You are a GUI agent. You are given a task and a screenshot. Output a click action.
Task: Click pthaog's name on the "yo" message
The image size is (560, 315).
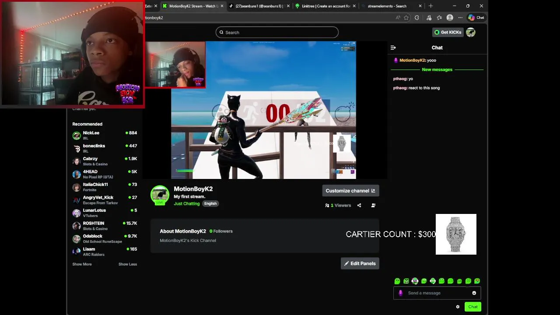point(400,79)
